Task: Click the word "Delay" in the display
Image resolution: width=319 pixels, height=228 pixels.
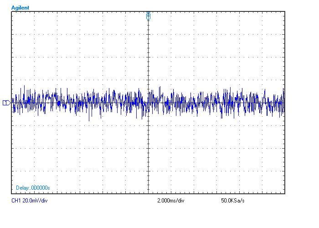Action: point(22,188)
